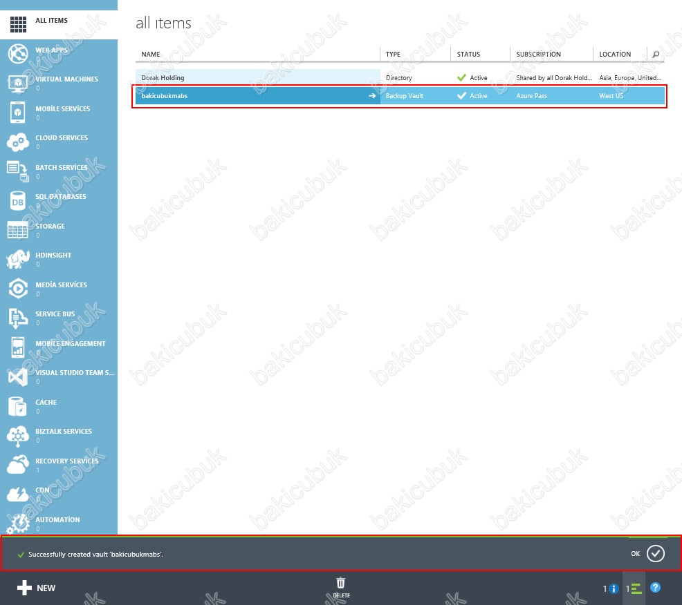This screenshot has height=605, width=682.
Task: Open the CDN lightning cloud icon
Action: tap(18, 494)
